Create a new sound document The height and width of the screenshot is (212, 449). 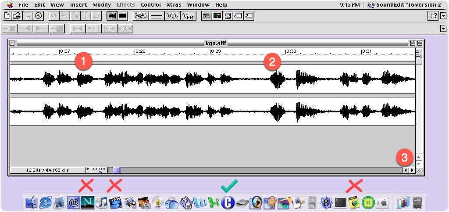coord(7,16)
